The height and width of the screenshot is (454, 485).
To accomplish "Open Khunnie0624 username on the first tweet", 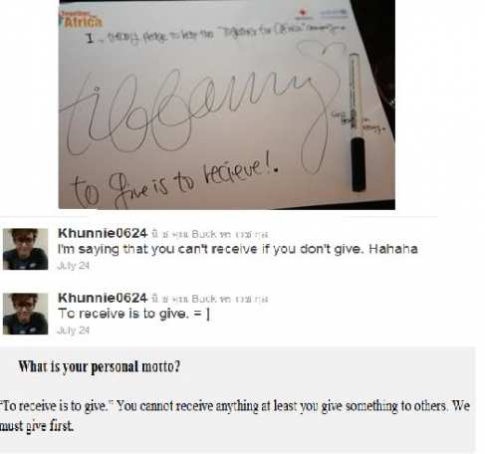I will click(x=103, y=233).
